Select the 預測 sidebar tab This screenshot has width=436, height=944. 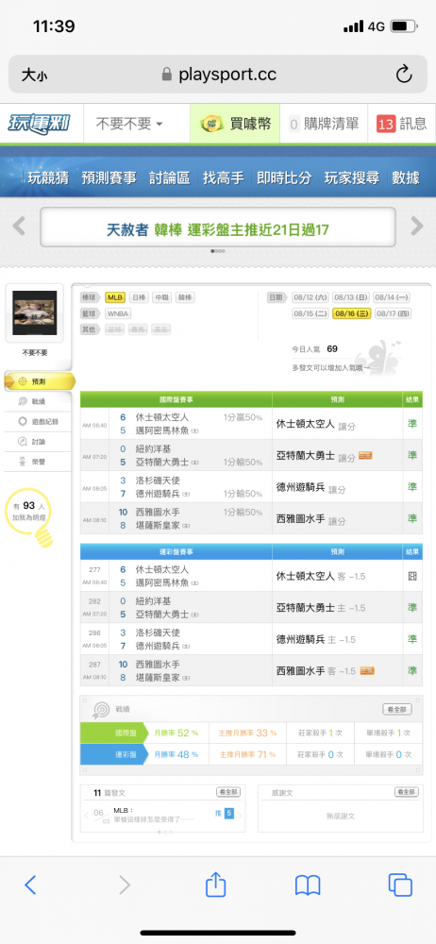(x=39, y=381)
